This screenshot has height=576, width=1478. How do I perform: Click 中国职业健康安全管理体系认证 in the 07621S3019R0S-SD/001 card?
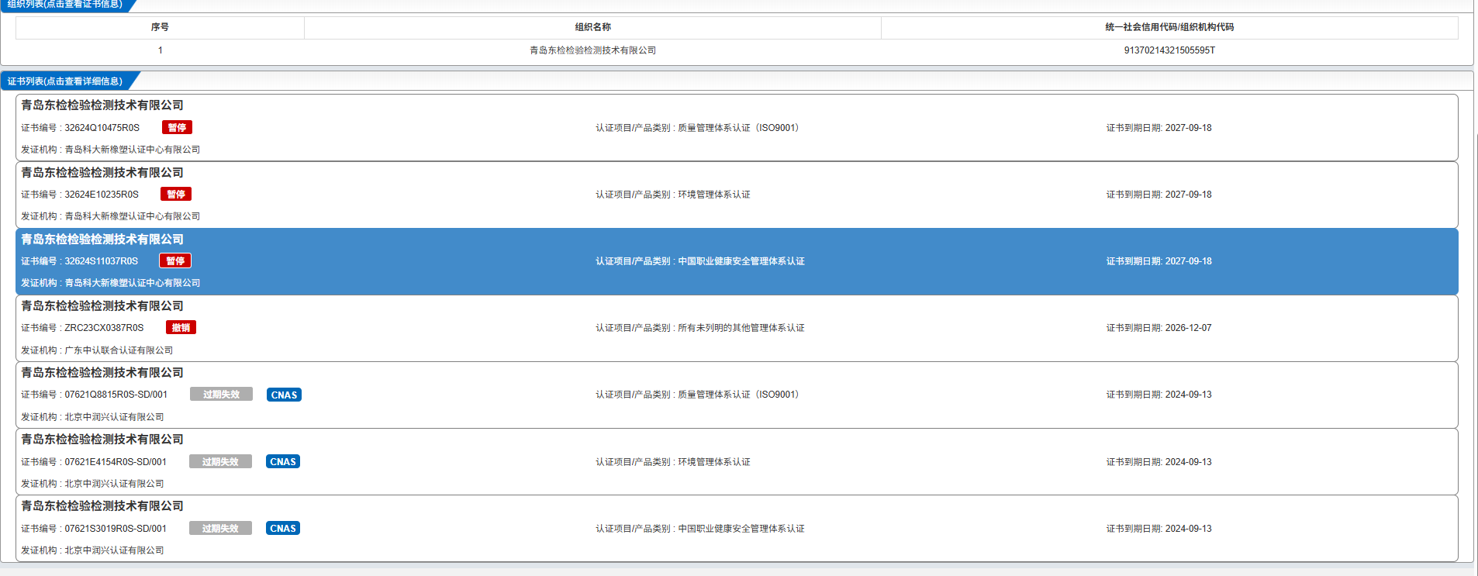click(741, 529)
